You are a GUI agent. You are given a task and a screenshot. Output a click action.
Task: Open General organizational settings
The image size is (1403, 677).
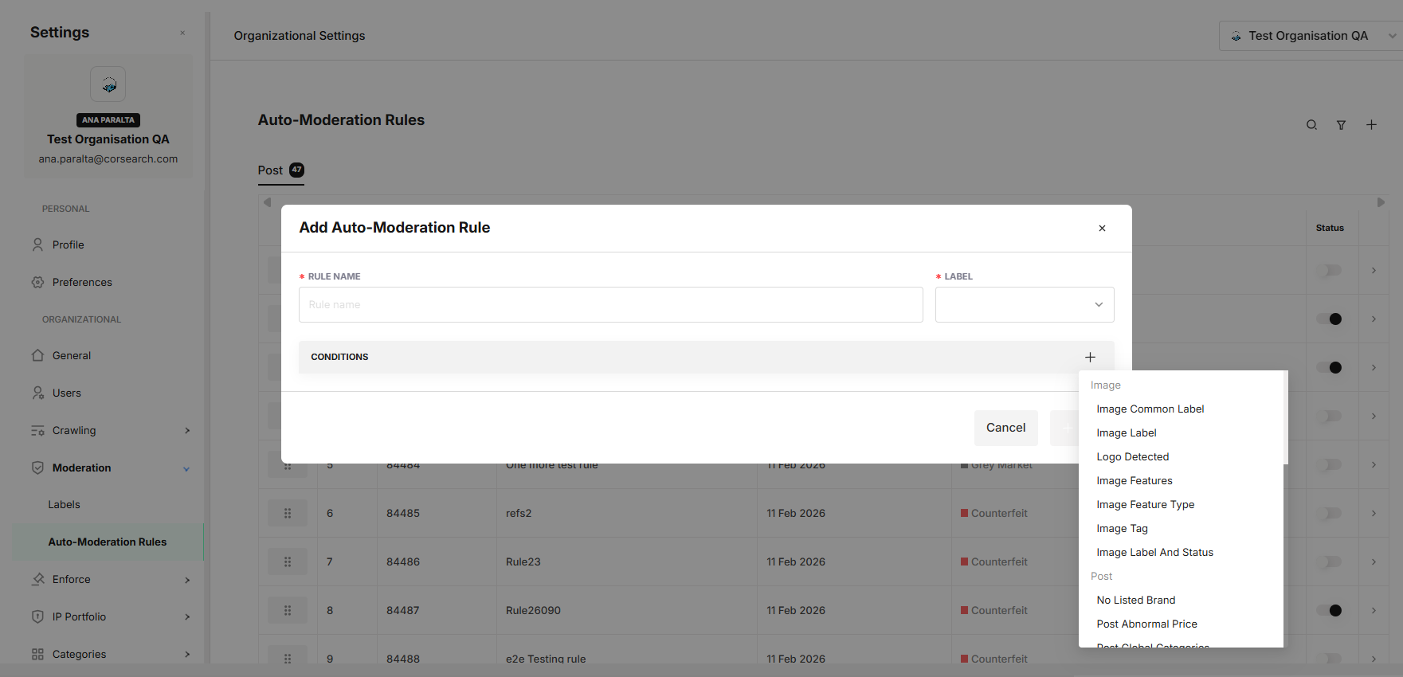[x=72, y=355]
